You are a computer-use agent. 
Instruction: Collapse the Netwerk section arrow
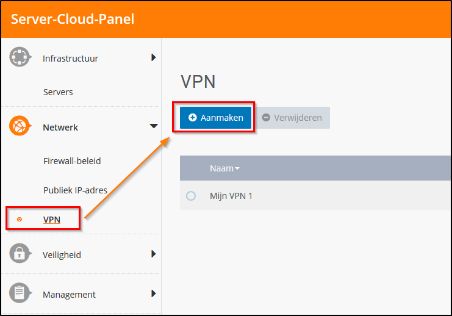153,126
